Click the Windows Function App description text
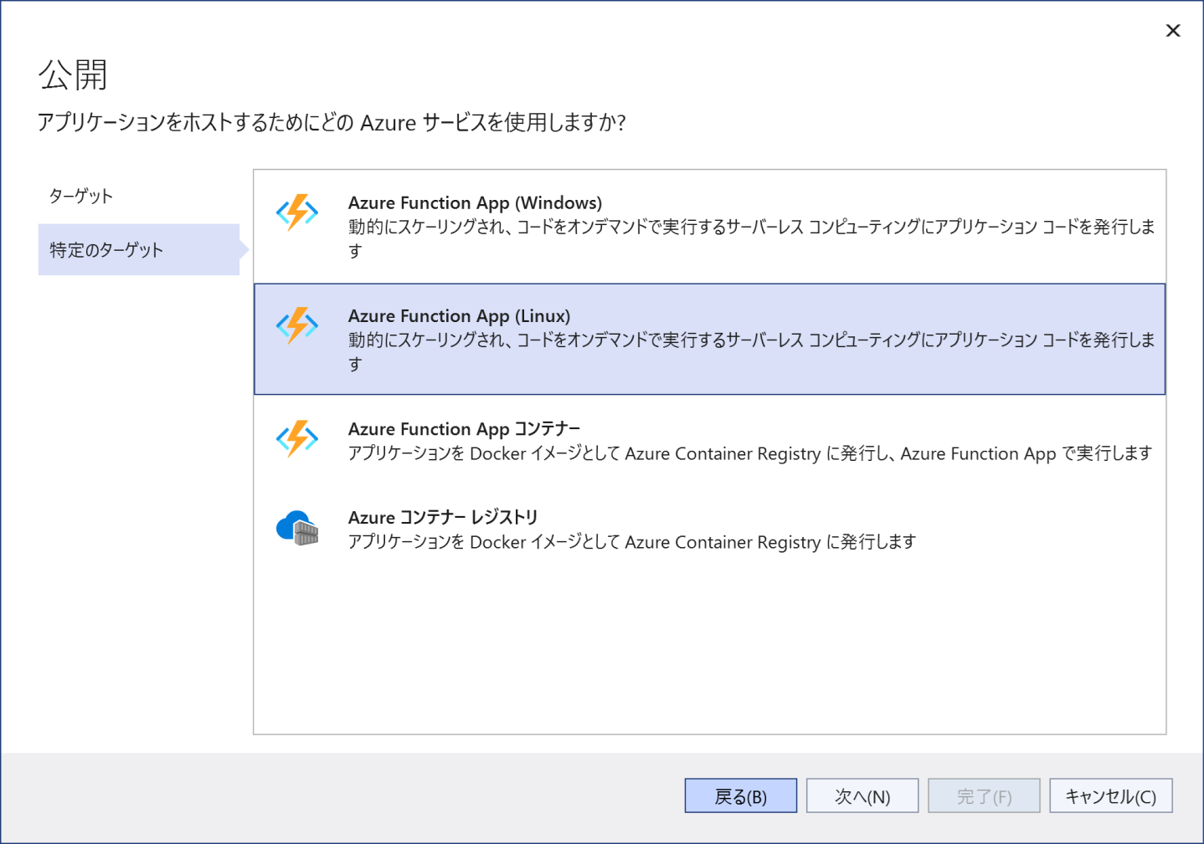Image resolution: width=1204 pixels, height=844 pixels. click(x=751, y=238)
